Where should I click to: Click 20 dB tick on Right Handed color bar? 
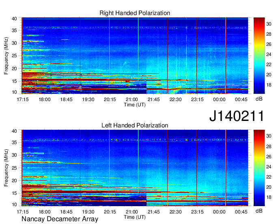tap(269, 75)
